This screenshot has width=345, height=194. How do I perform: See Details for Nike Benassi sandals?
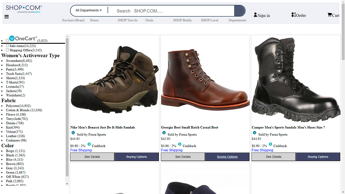(x=92, y=157)
